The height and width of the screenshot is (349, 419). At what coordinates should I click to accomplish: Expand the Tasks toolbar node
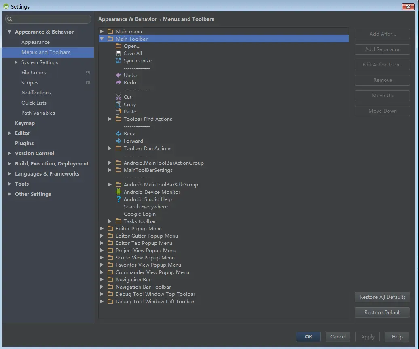coord(110,221)
